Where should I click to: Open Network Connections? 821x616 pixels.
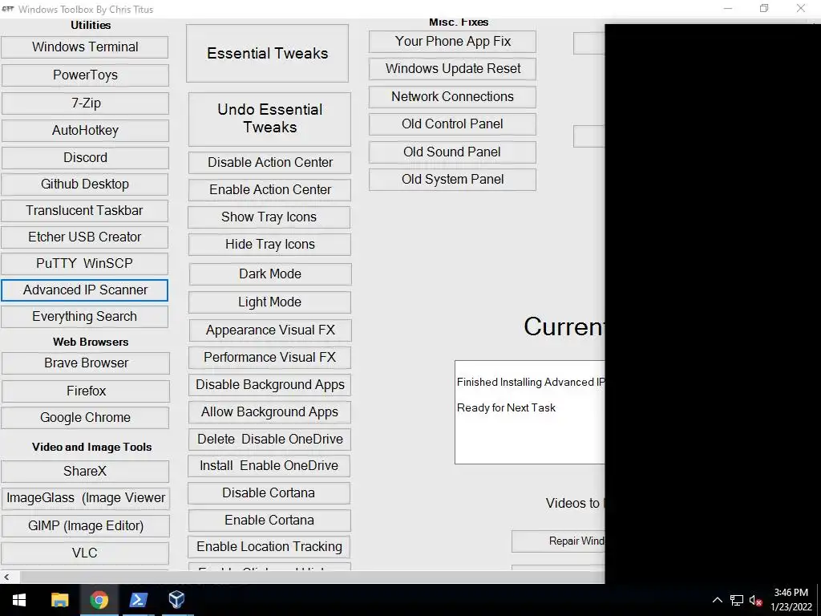[x=452, y=97]
